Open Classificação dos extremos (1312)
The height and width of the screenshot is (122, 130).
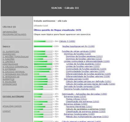pos(82,102)
